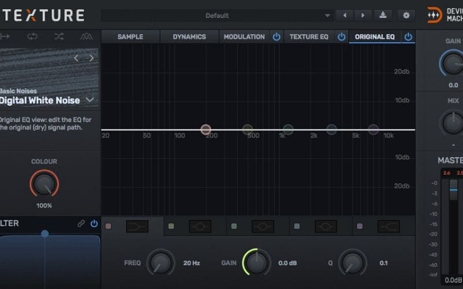The height and width of the screenshot is (289, 463).
Task: Toggle the filter link chain icon
Action: click(81, 224)
